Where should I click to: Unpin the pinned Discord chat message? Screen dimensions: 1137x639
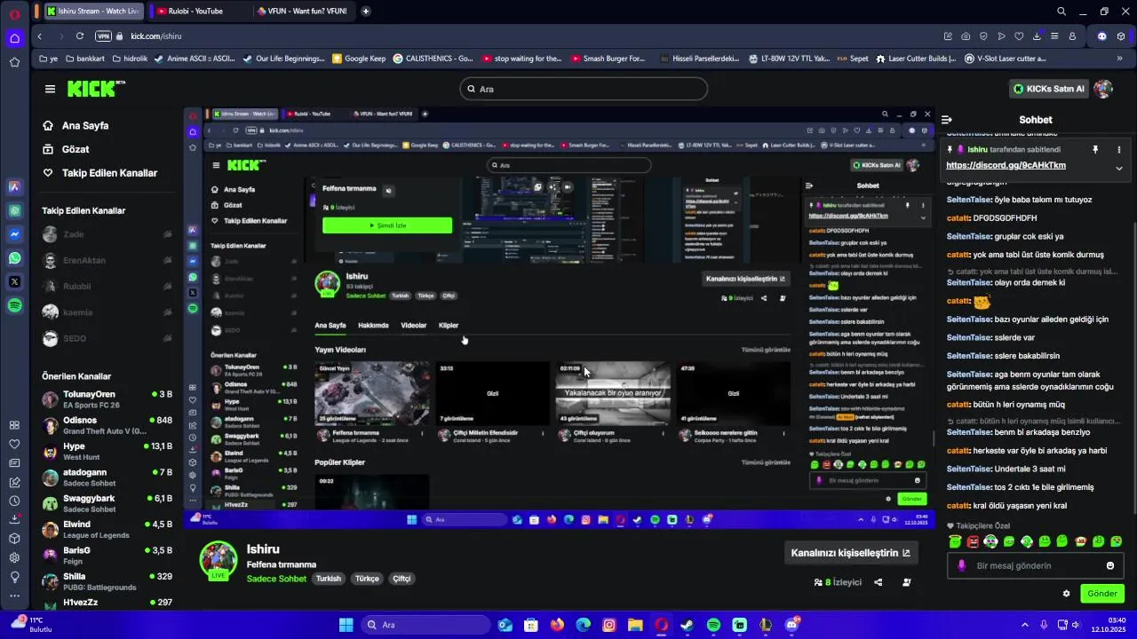coord(1095,150)
